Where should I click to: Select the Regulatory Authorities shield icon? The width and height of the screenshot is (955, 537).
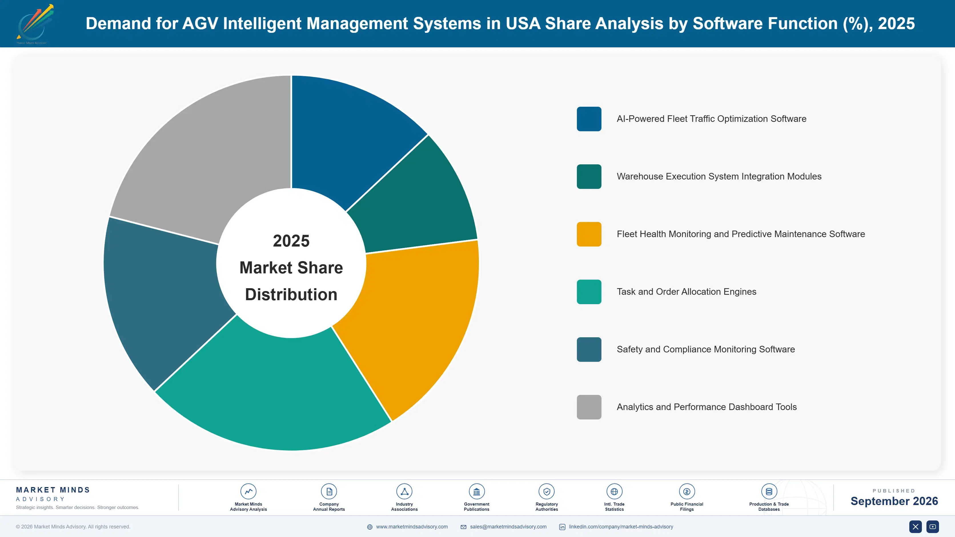tap(546, 491)
